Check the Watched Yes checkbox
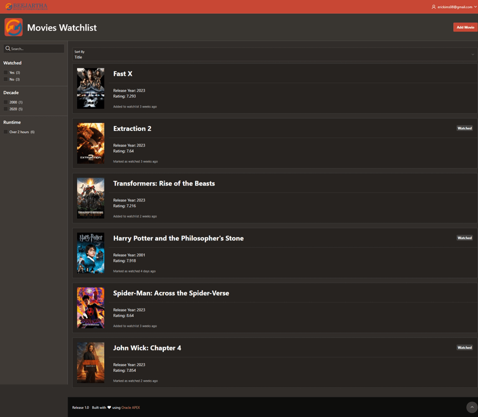Screen dimensions: 478x417 [6, 73]
